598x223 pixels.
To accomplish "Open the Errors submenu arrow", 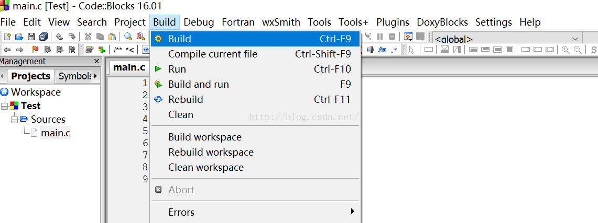I will pos(353,211).
